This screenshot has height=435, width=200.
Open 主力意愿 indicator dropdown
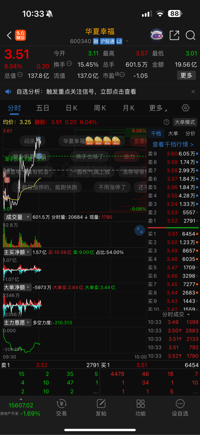coord(17,323)
